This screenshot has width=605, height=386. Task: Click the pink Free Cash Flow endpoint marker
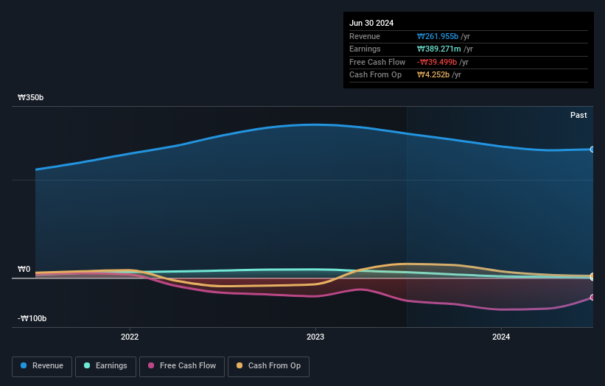pyautogui.click(x=592, y=298)
